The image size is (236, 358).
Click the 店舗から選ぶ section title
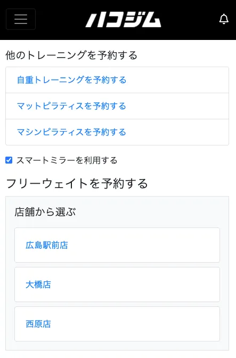45,212
